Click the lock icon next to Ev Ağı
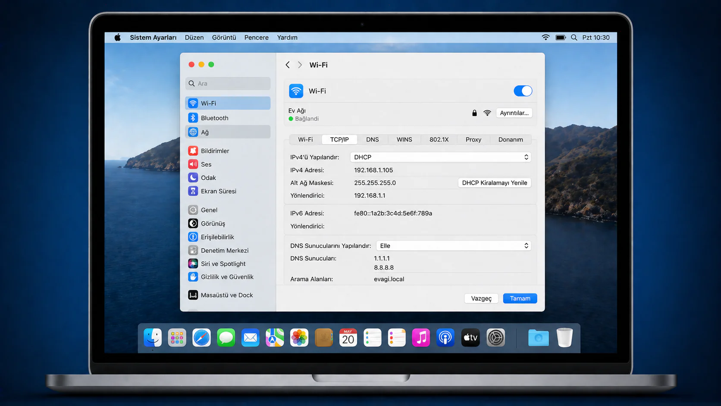721x406 pixels. [x=474, y=113]
